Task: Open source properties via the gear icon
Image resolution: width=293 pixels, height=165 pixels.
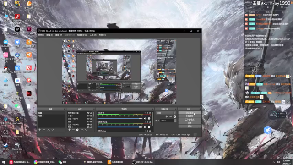Action: pyautogui.click(x=77, y=130)
